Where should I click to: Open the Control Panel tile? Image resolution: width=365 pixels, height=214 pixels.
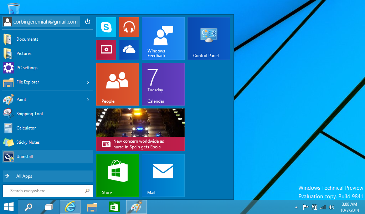(x=209, y=39)
